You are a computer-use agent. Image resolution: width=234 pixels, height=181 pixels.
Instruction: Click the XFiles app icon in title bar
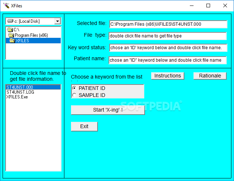[6, 6]
